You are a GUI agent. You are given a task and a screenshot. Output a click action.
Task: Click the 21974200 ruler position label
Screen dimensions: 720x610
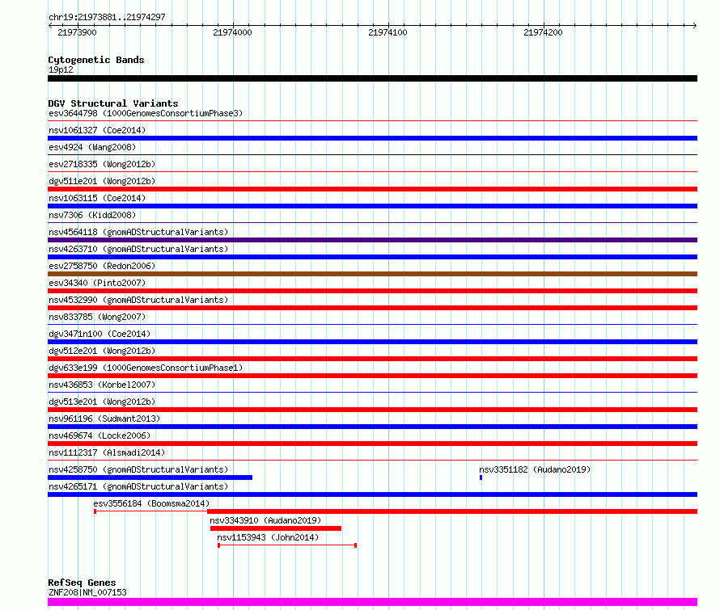[x=543, y=32]
